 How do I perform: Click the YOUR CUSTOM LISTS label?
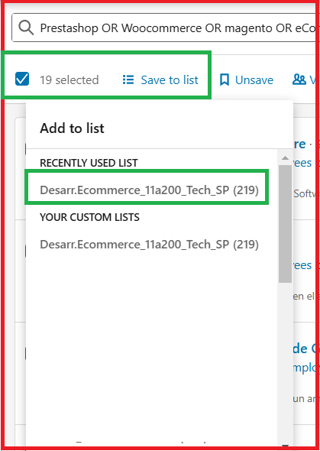coord(89,217)
